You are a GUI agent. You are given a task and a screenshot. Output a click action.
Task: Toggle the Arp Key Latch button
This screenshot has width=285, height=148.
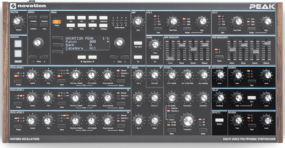coord(138,43)
